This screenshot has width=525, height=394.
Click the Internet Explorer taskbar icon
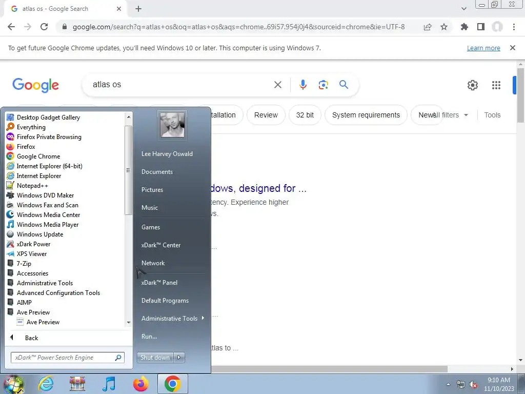46,384
